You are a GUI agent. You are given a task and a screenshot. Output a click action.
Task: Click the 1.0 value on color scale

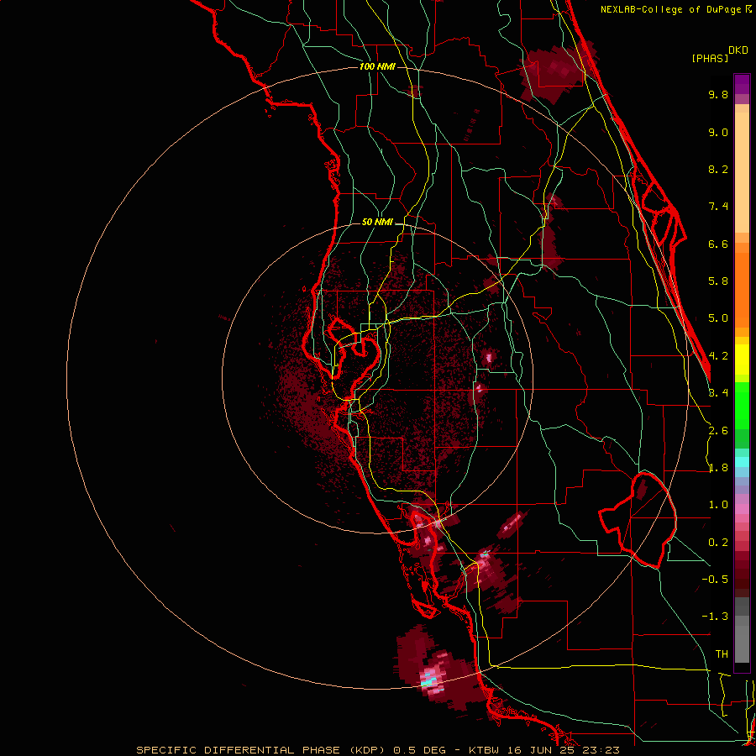pos(718,505)
